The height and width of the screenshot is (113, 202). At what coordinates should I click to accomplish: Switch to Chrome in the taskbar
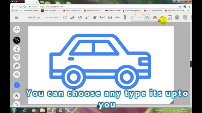51,110
